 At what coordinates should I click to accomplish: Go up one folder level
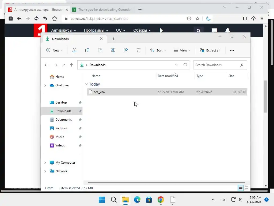(71, 65)
